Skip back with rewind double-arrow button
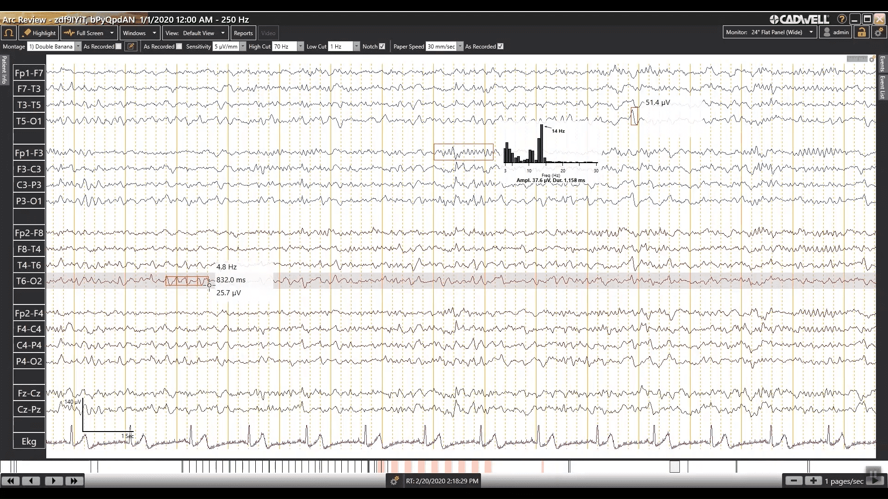The image size is (888, 499). pos(11,481)
